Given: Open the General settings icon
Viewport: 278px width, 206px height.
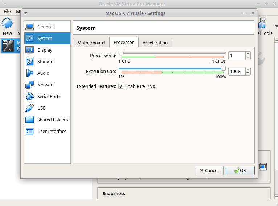Looking at the screenshot, I should pos(30,27).
